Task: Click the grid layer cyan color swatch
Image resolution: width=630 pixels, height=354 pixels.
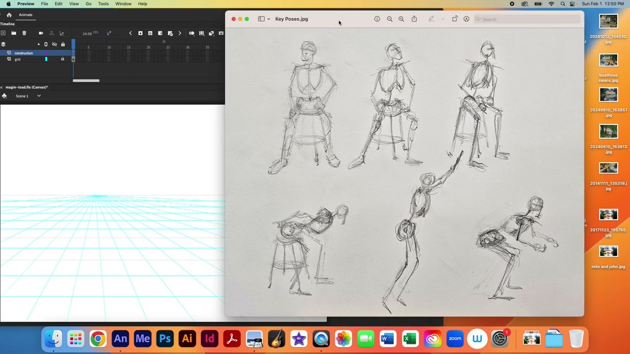Action: 46,59
